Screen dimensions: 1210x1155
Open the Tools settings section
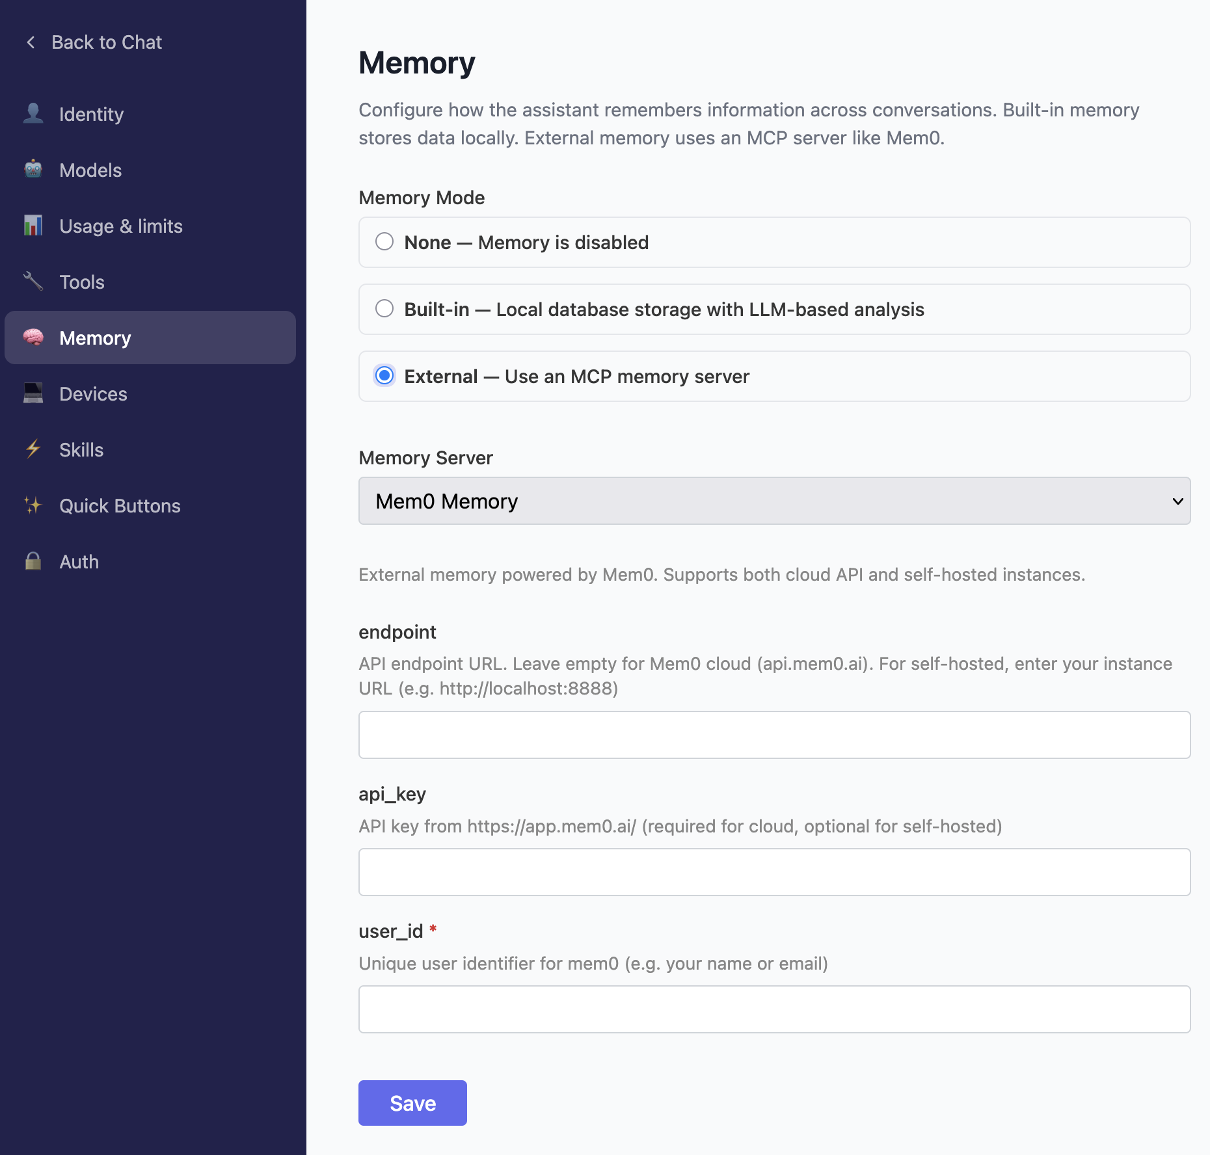[x=150, y=282]
